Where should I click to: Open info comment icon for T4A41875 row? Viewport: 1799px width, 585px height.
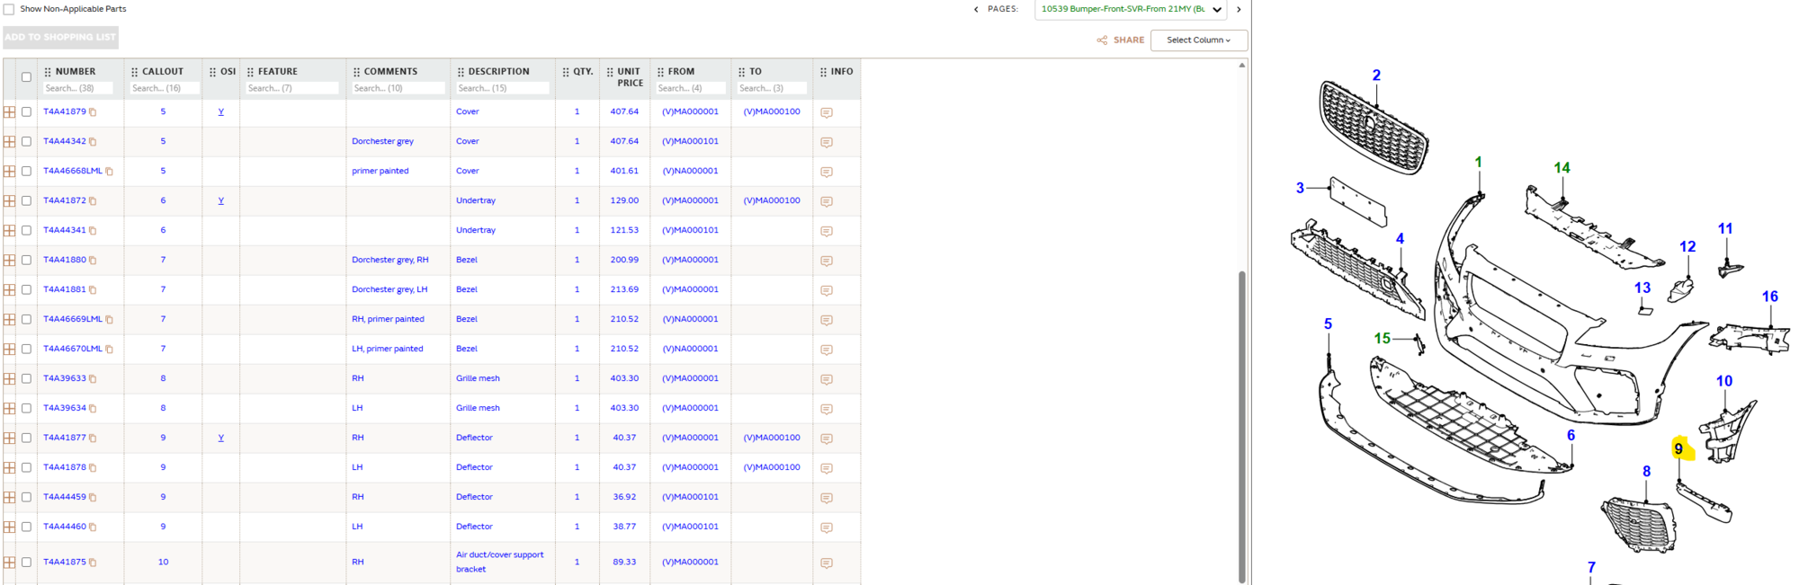[826, 563]
